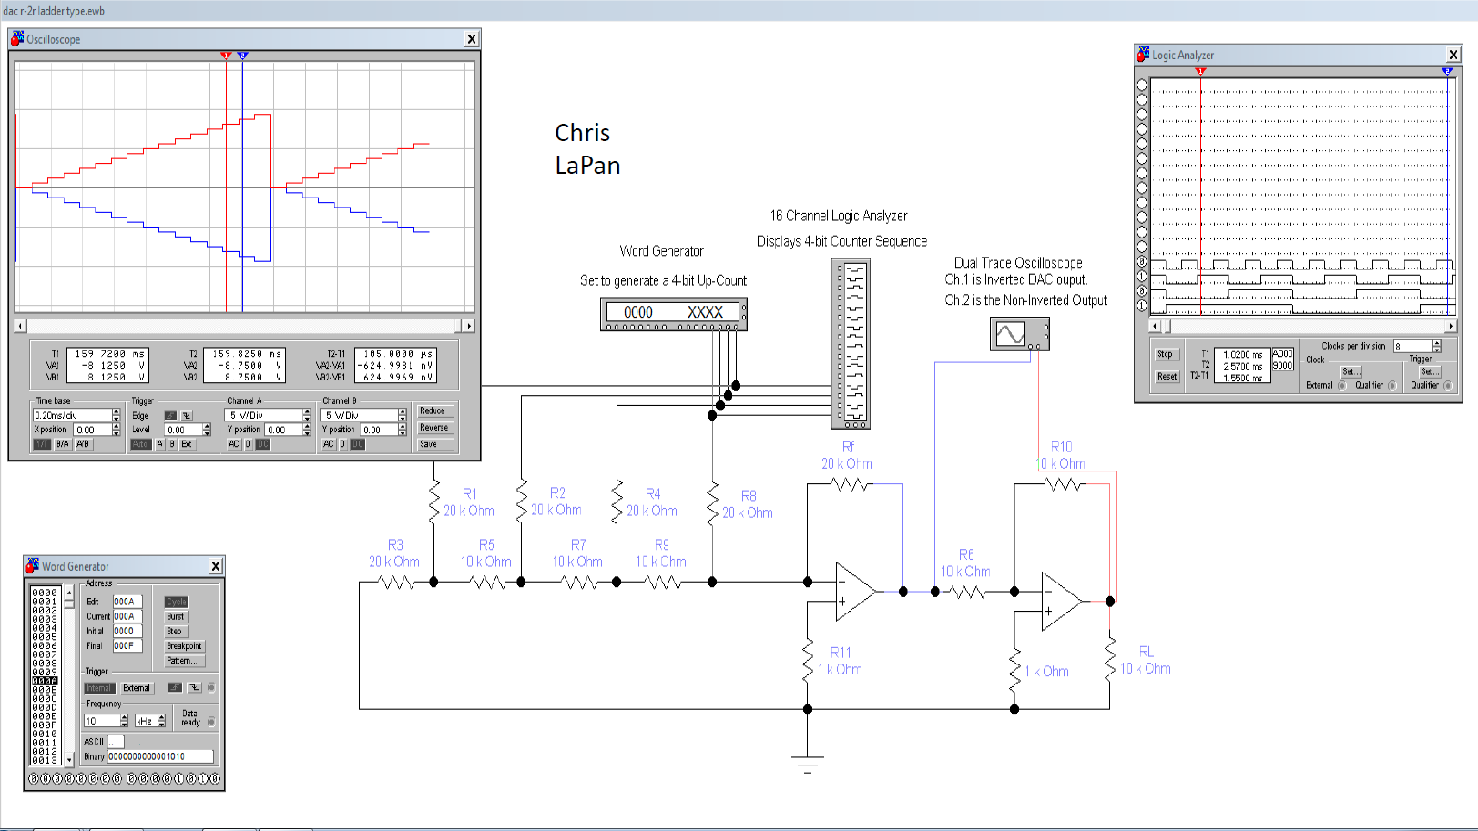Increase the trigger Level value
This screenshot has height=831, width=1478.
(x=207, y=426)
